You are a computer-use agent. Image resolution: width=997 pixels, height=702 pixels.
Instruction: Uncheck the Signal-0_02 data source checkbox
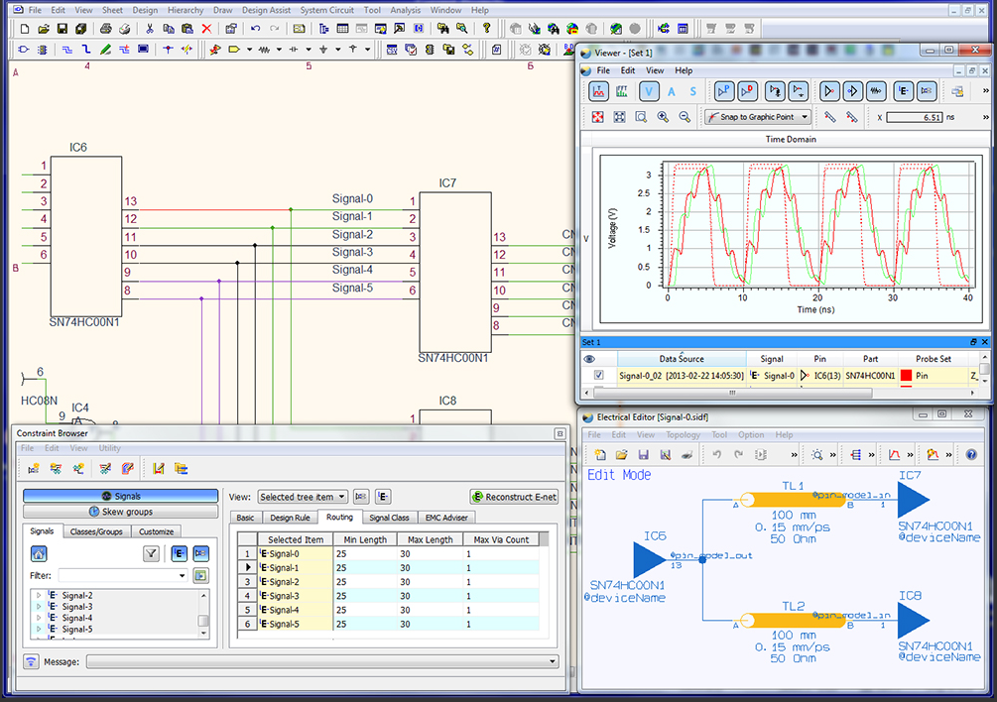tap(599, 375)
